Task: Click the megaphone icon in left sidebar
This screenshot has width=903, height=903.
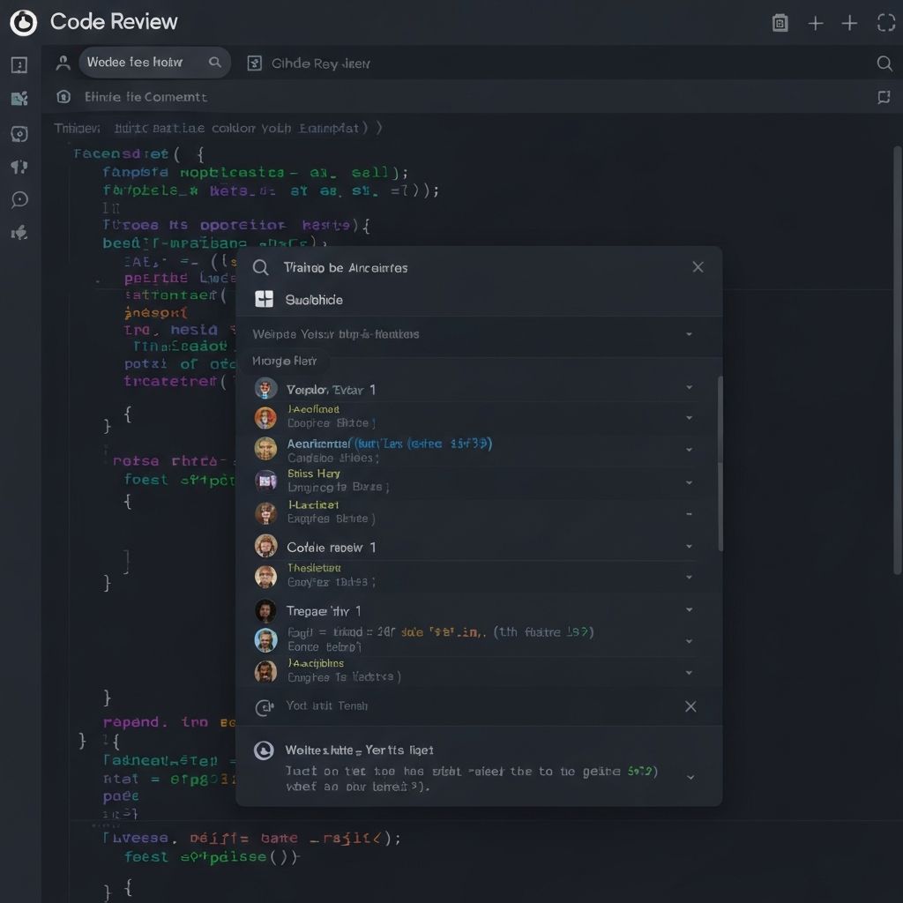Action: point(19,167)
